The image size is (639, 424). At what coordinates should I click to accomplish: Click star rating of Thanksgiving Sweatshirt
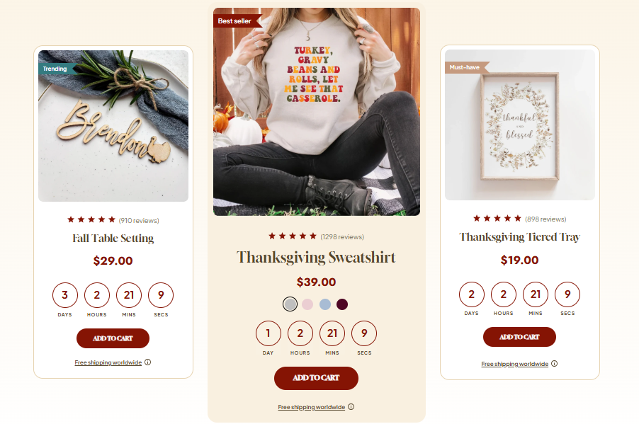click(292, 236)
